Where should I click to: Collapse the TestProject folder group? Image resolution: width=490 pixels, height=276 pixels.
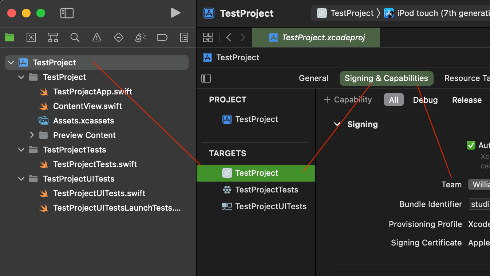point(21,77)
